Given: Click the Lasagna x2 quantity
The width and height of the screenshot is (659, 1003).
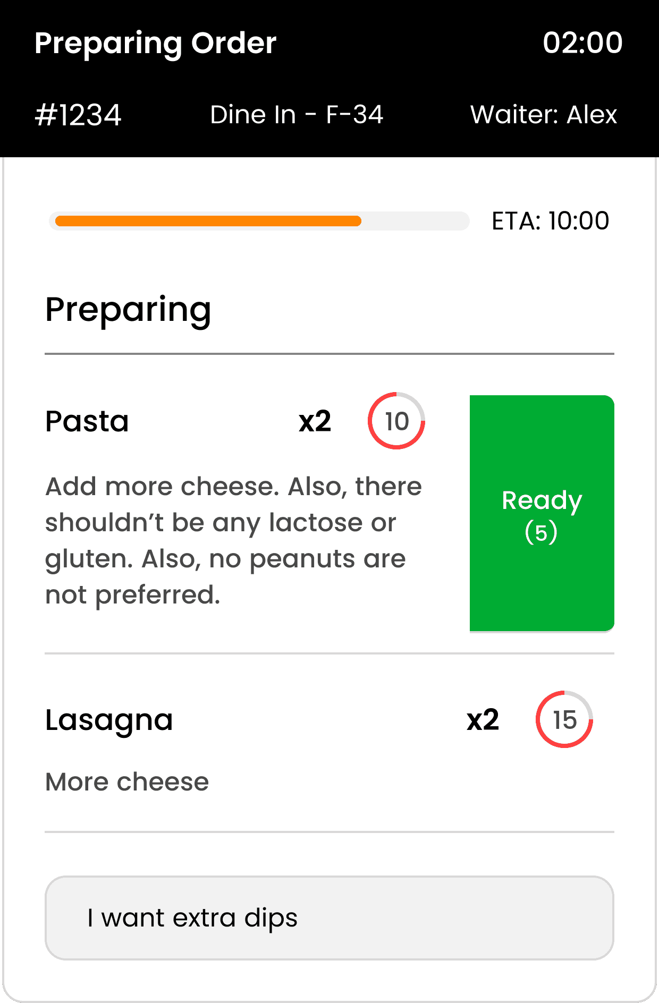Looking at the screenshot, I should click(483, 720).
